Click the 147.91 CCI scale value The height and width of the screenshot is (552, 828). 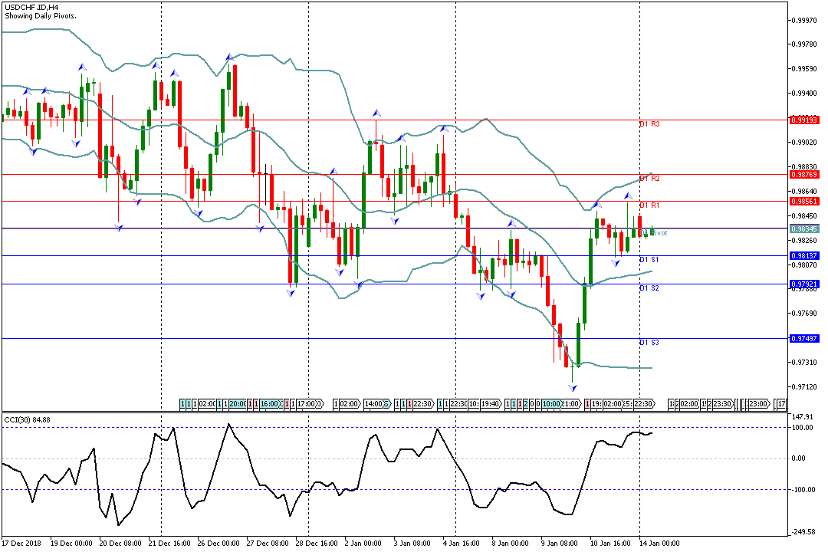pyautogui.click(x=802, y=417)
